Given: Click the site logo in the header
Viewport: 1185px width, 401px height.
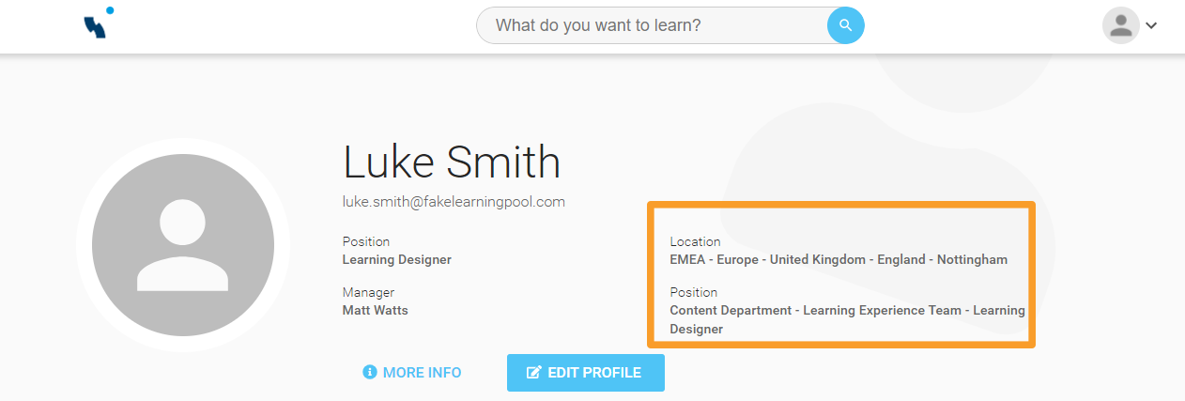Looking at the screenshot, I should pos(98,23).
